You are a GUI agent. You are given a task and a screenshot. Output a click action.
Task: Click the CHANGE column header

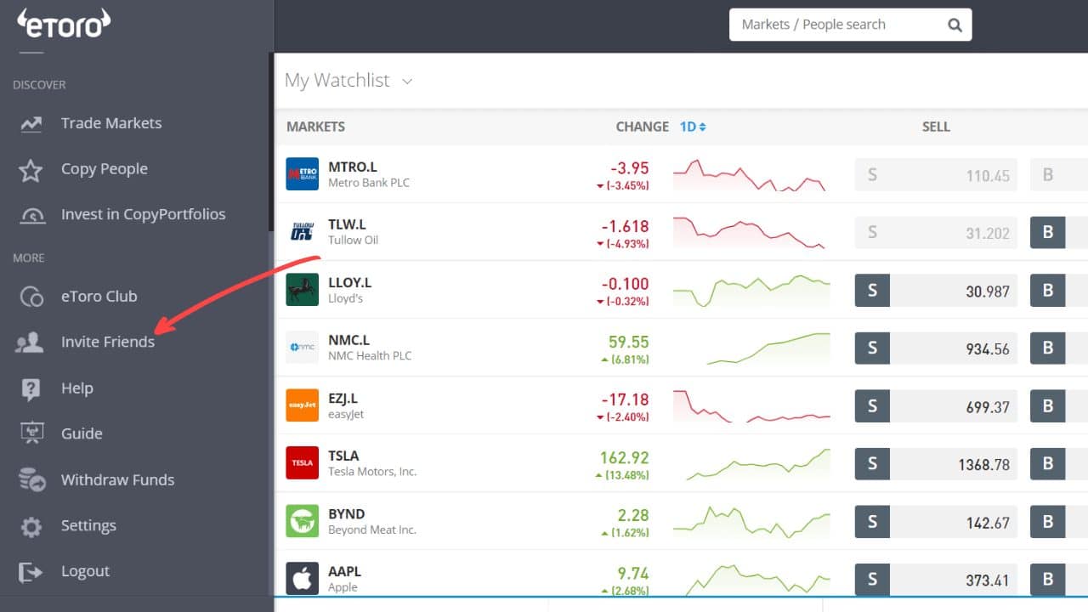coord(642,126)
